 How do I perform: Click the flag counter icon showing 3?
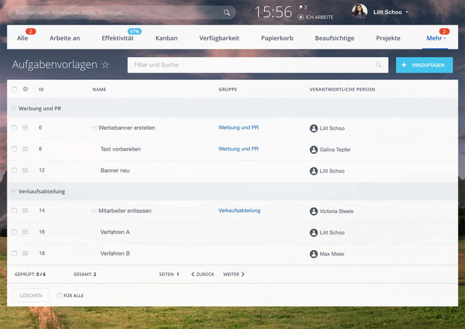pos(301,7)
